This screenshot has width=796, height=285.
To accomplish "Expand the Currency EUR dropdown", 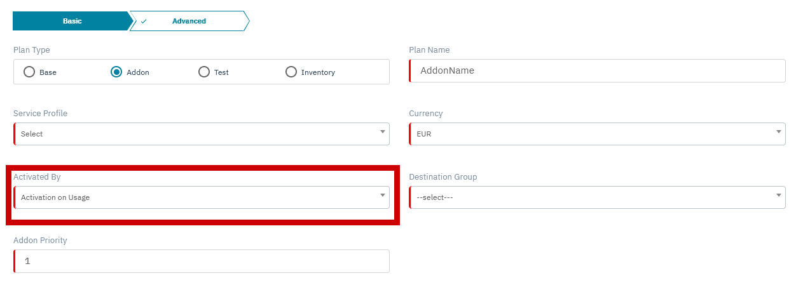I will coord(597,134).
